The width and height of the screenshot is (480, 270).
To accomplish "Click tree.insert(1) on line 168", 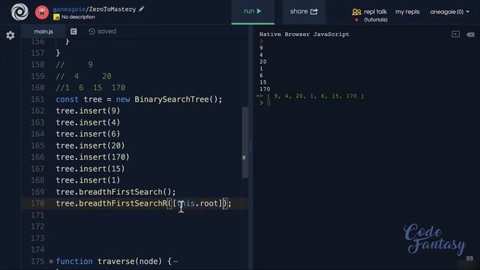I will point(88,180).
